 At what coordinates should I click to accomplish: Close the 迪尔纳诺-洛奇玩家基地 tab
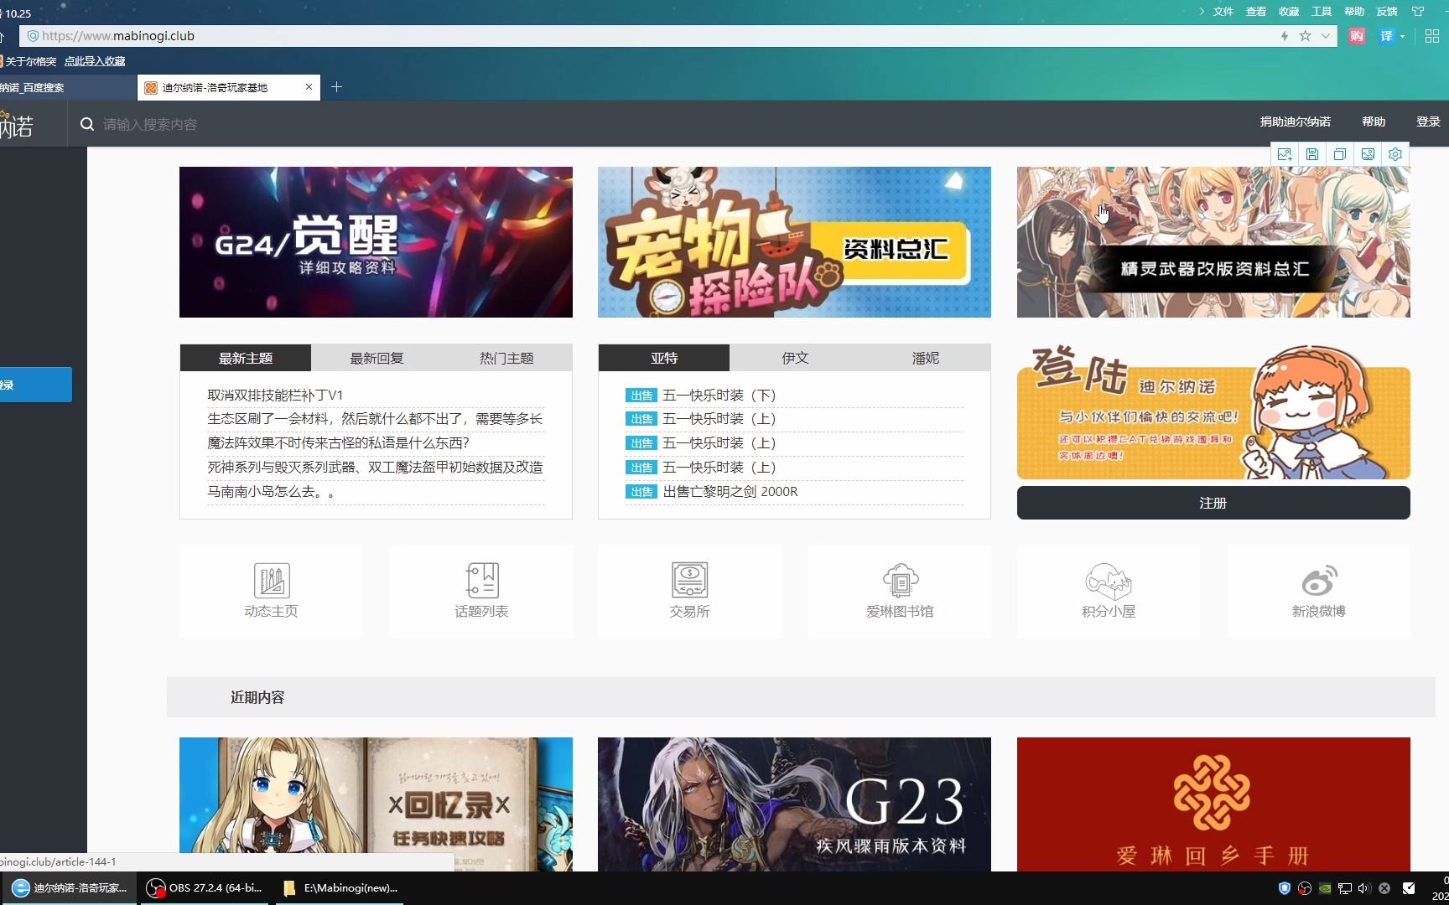point(309,87)
